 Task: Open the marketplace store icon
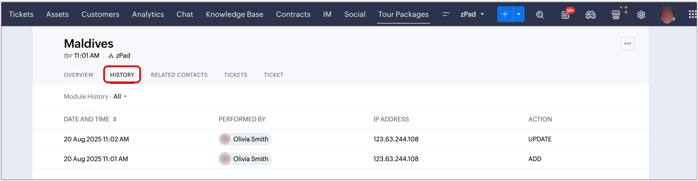click(616, 15)
